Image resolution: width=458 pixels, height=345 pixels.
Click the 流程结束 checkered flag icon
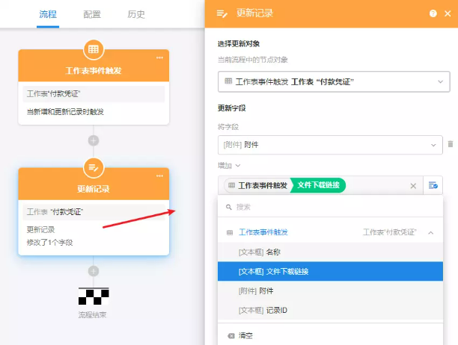tap(94, 296)
